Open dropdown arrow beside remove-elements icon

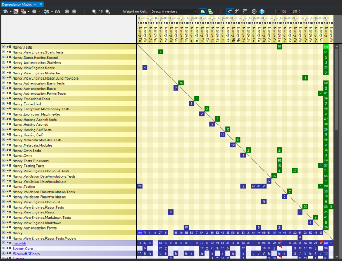click(x=28, y=12)
